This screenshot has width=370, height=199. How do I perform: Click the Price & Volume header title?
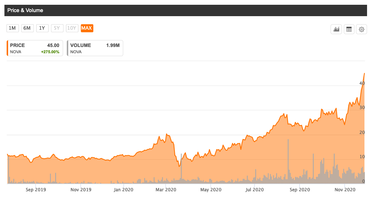25,10
